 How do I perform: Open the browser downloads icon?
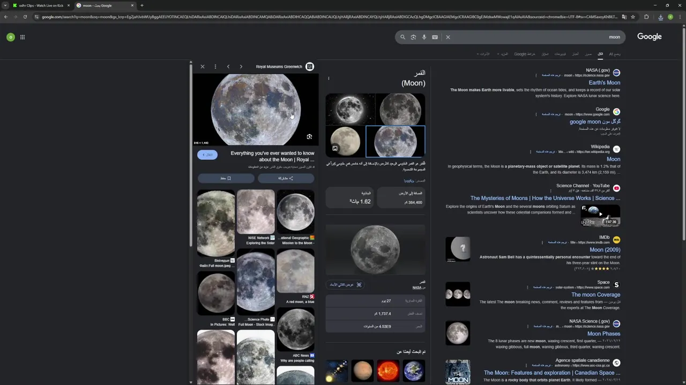660,17
